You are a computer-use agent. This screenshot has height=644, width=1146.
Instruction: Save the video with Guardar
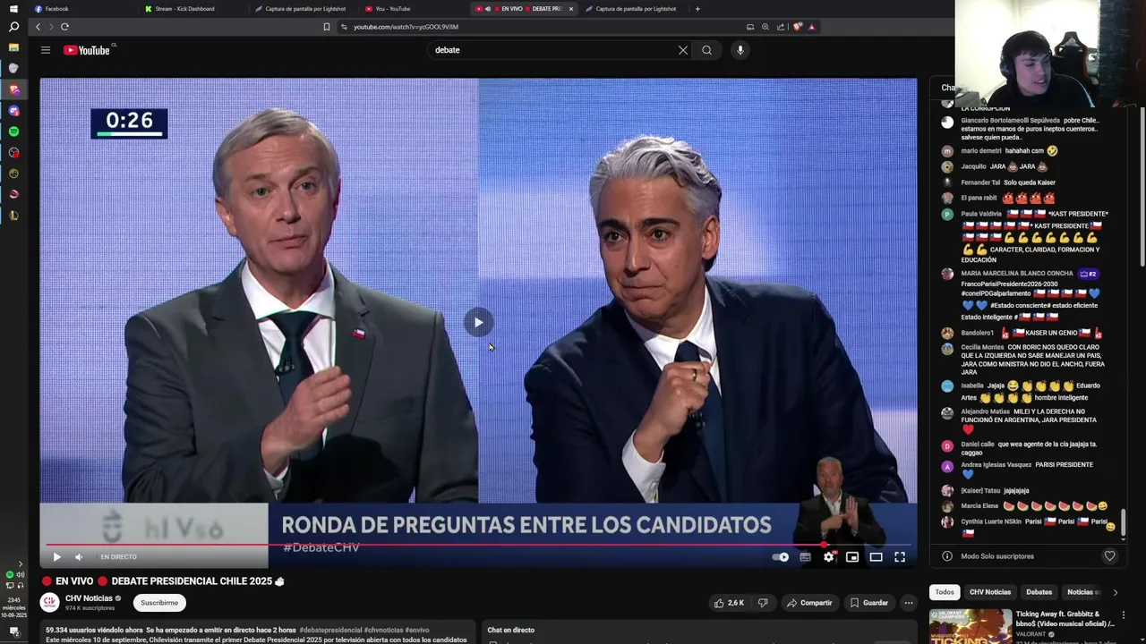[x=868, y=603]
